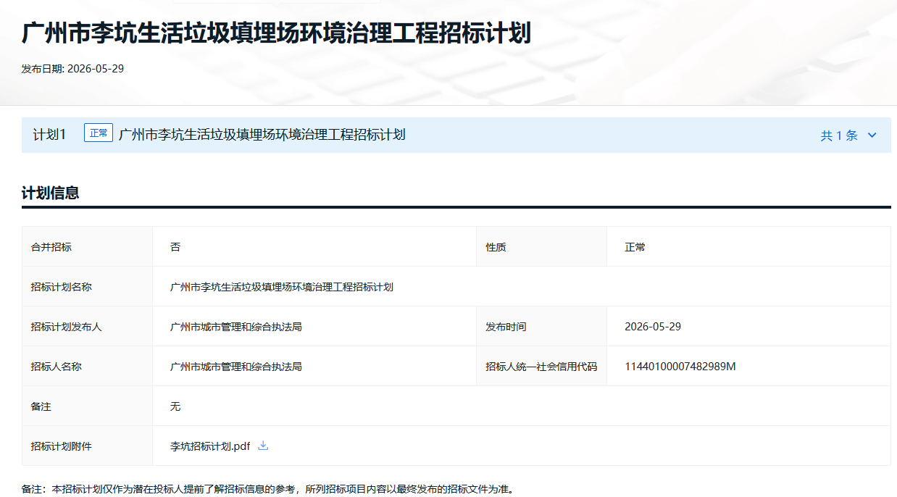
Task: Click the 无 value in the 备注 row
Action: pos(175,406)
